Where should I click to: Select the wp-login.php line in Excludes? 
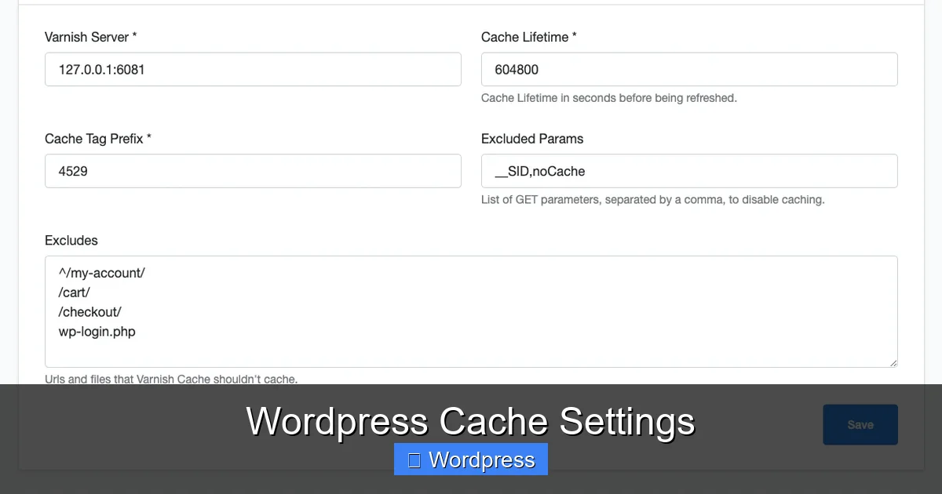click(x=97, y=332)
